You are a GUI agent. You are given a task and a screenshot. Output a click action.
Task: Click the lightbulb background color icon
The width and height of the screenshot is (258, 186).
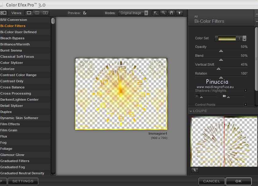(179, 13)
